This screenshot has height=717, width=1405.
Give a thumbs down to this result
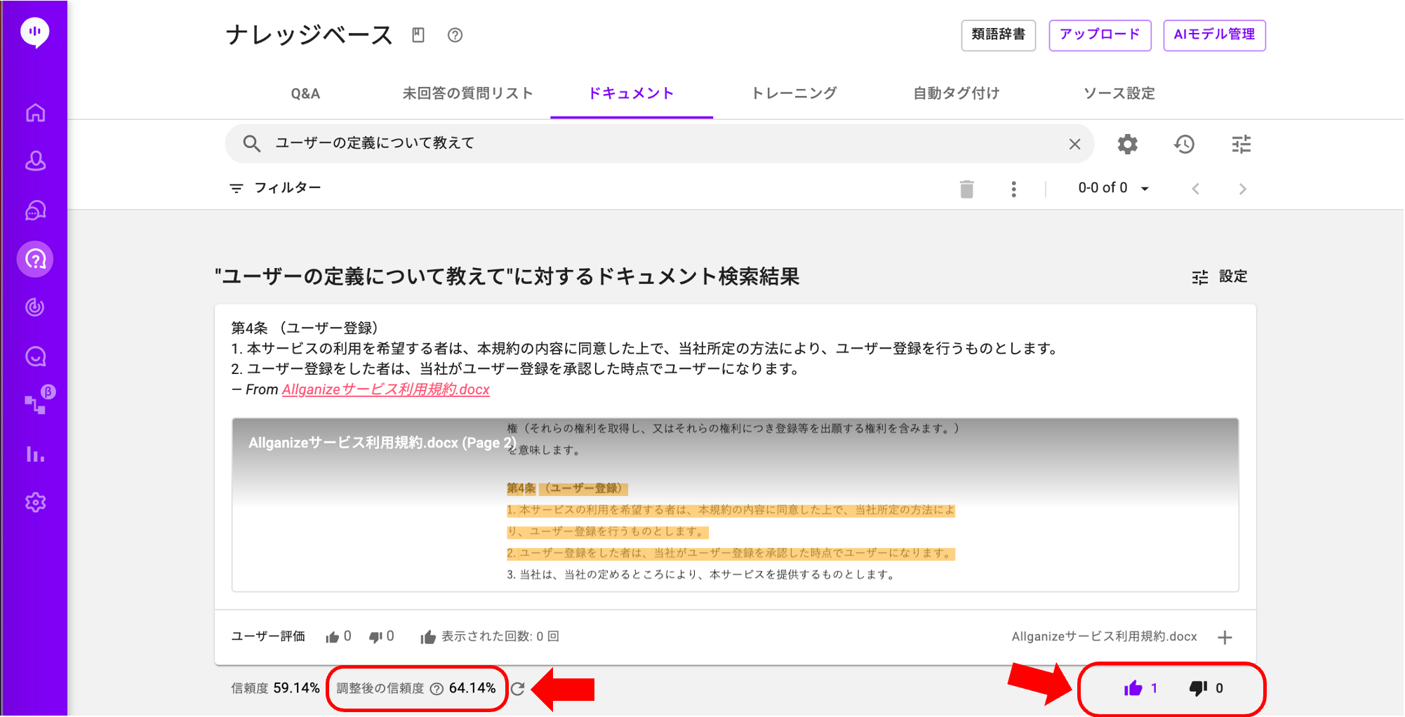point(1198,688)
